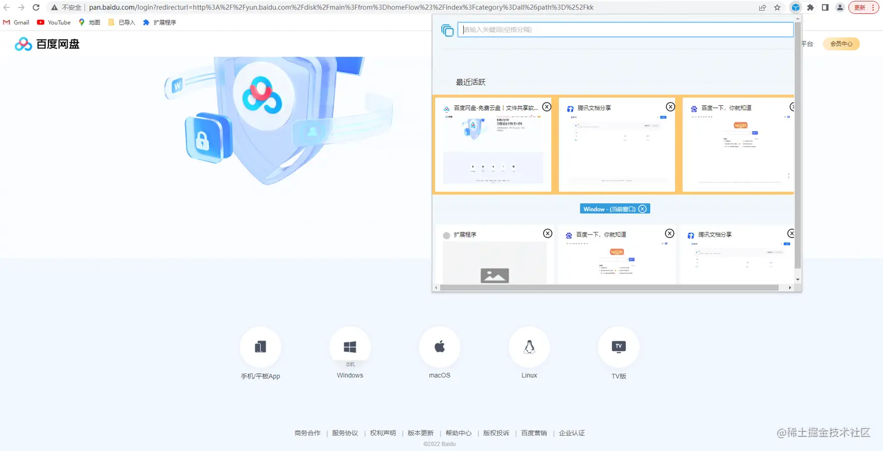Open the 扩展程序 tab thumbnail

coord(495,262)
